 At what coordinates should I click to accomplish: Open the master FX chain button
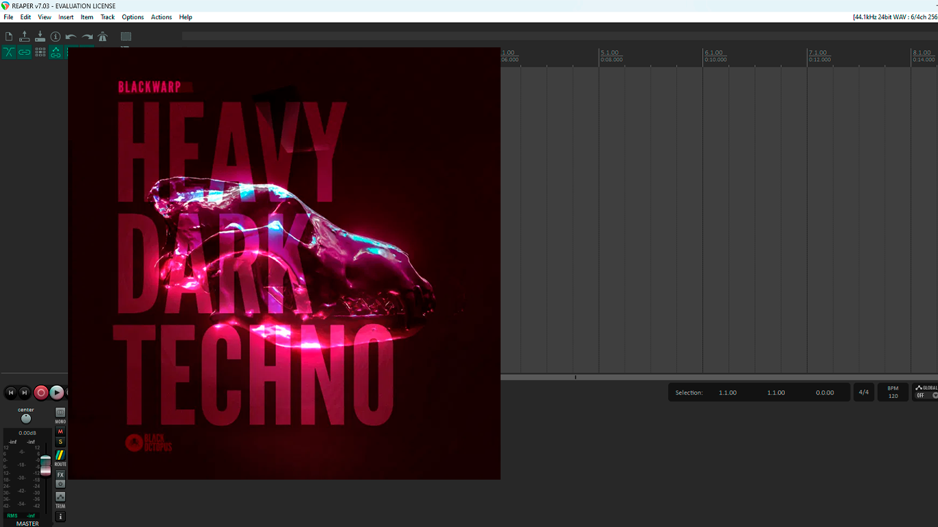pyautogui.click(x=60, y=475)
